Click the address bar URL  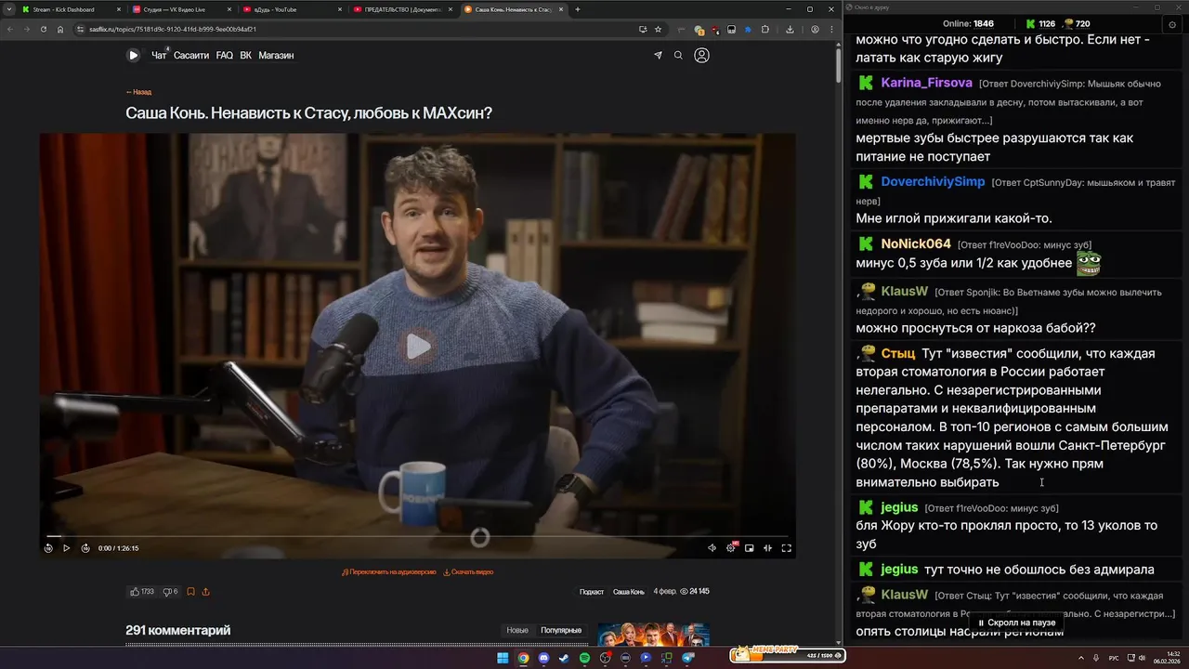tap(172, 29)
